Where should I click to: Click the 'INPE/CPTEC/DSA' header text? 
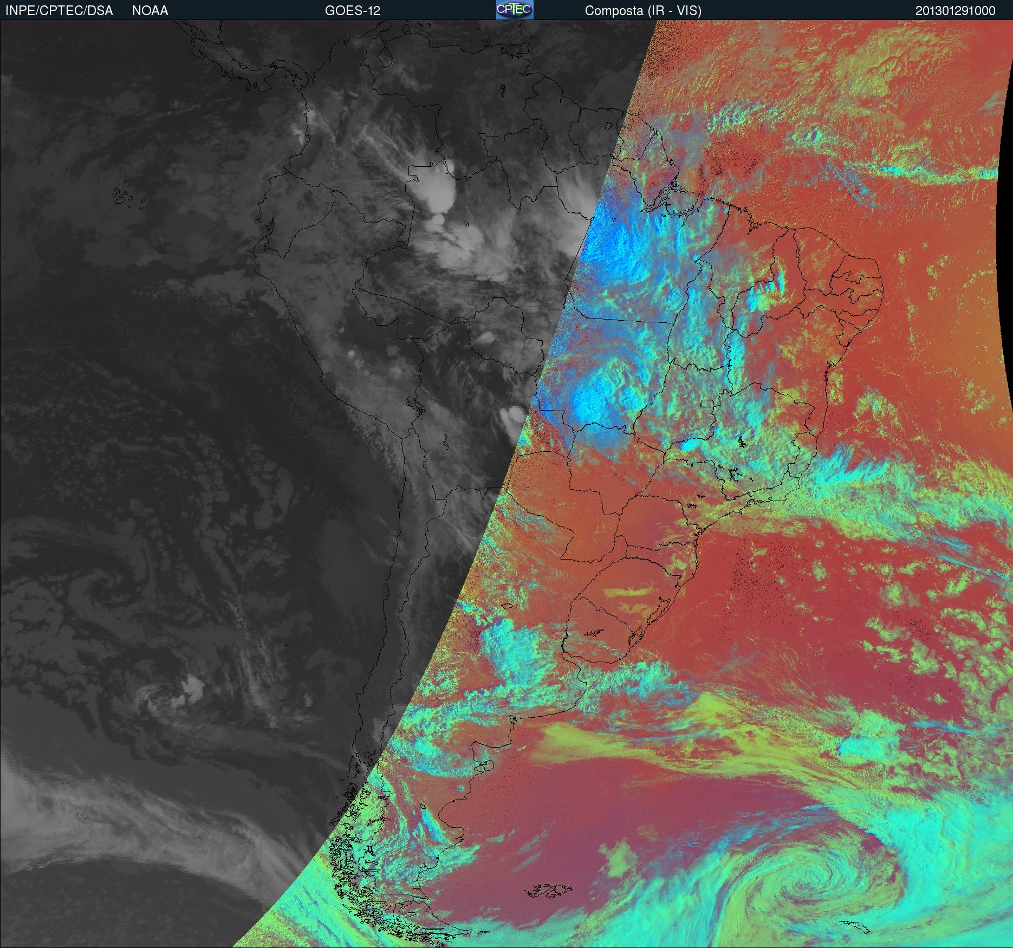pos(59,11)
